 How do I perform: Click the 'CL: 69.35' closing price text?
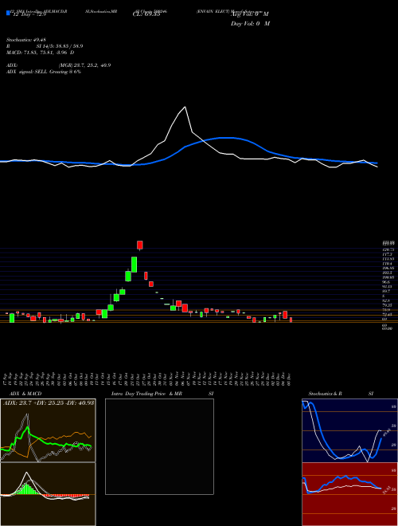click(x=146, y=15)
